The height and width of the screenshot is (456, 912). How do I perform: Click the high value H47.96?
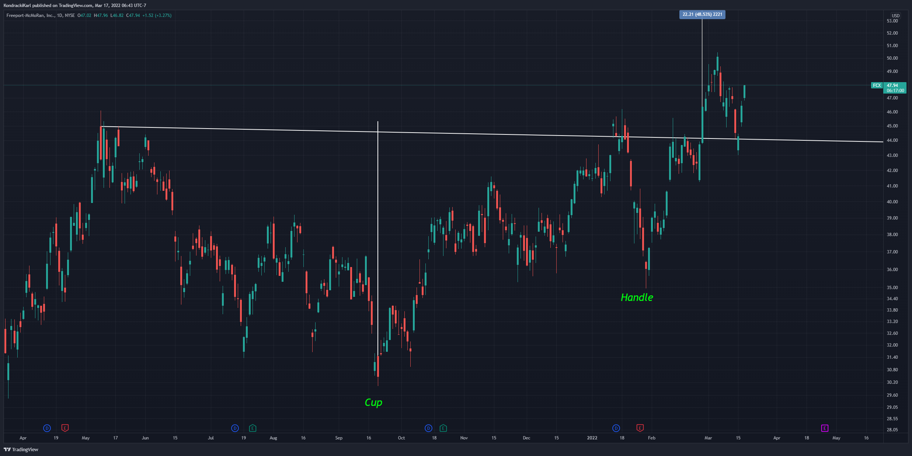101,15
